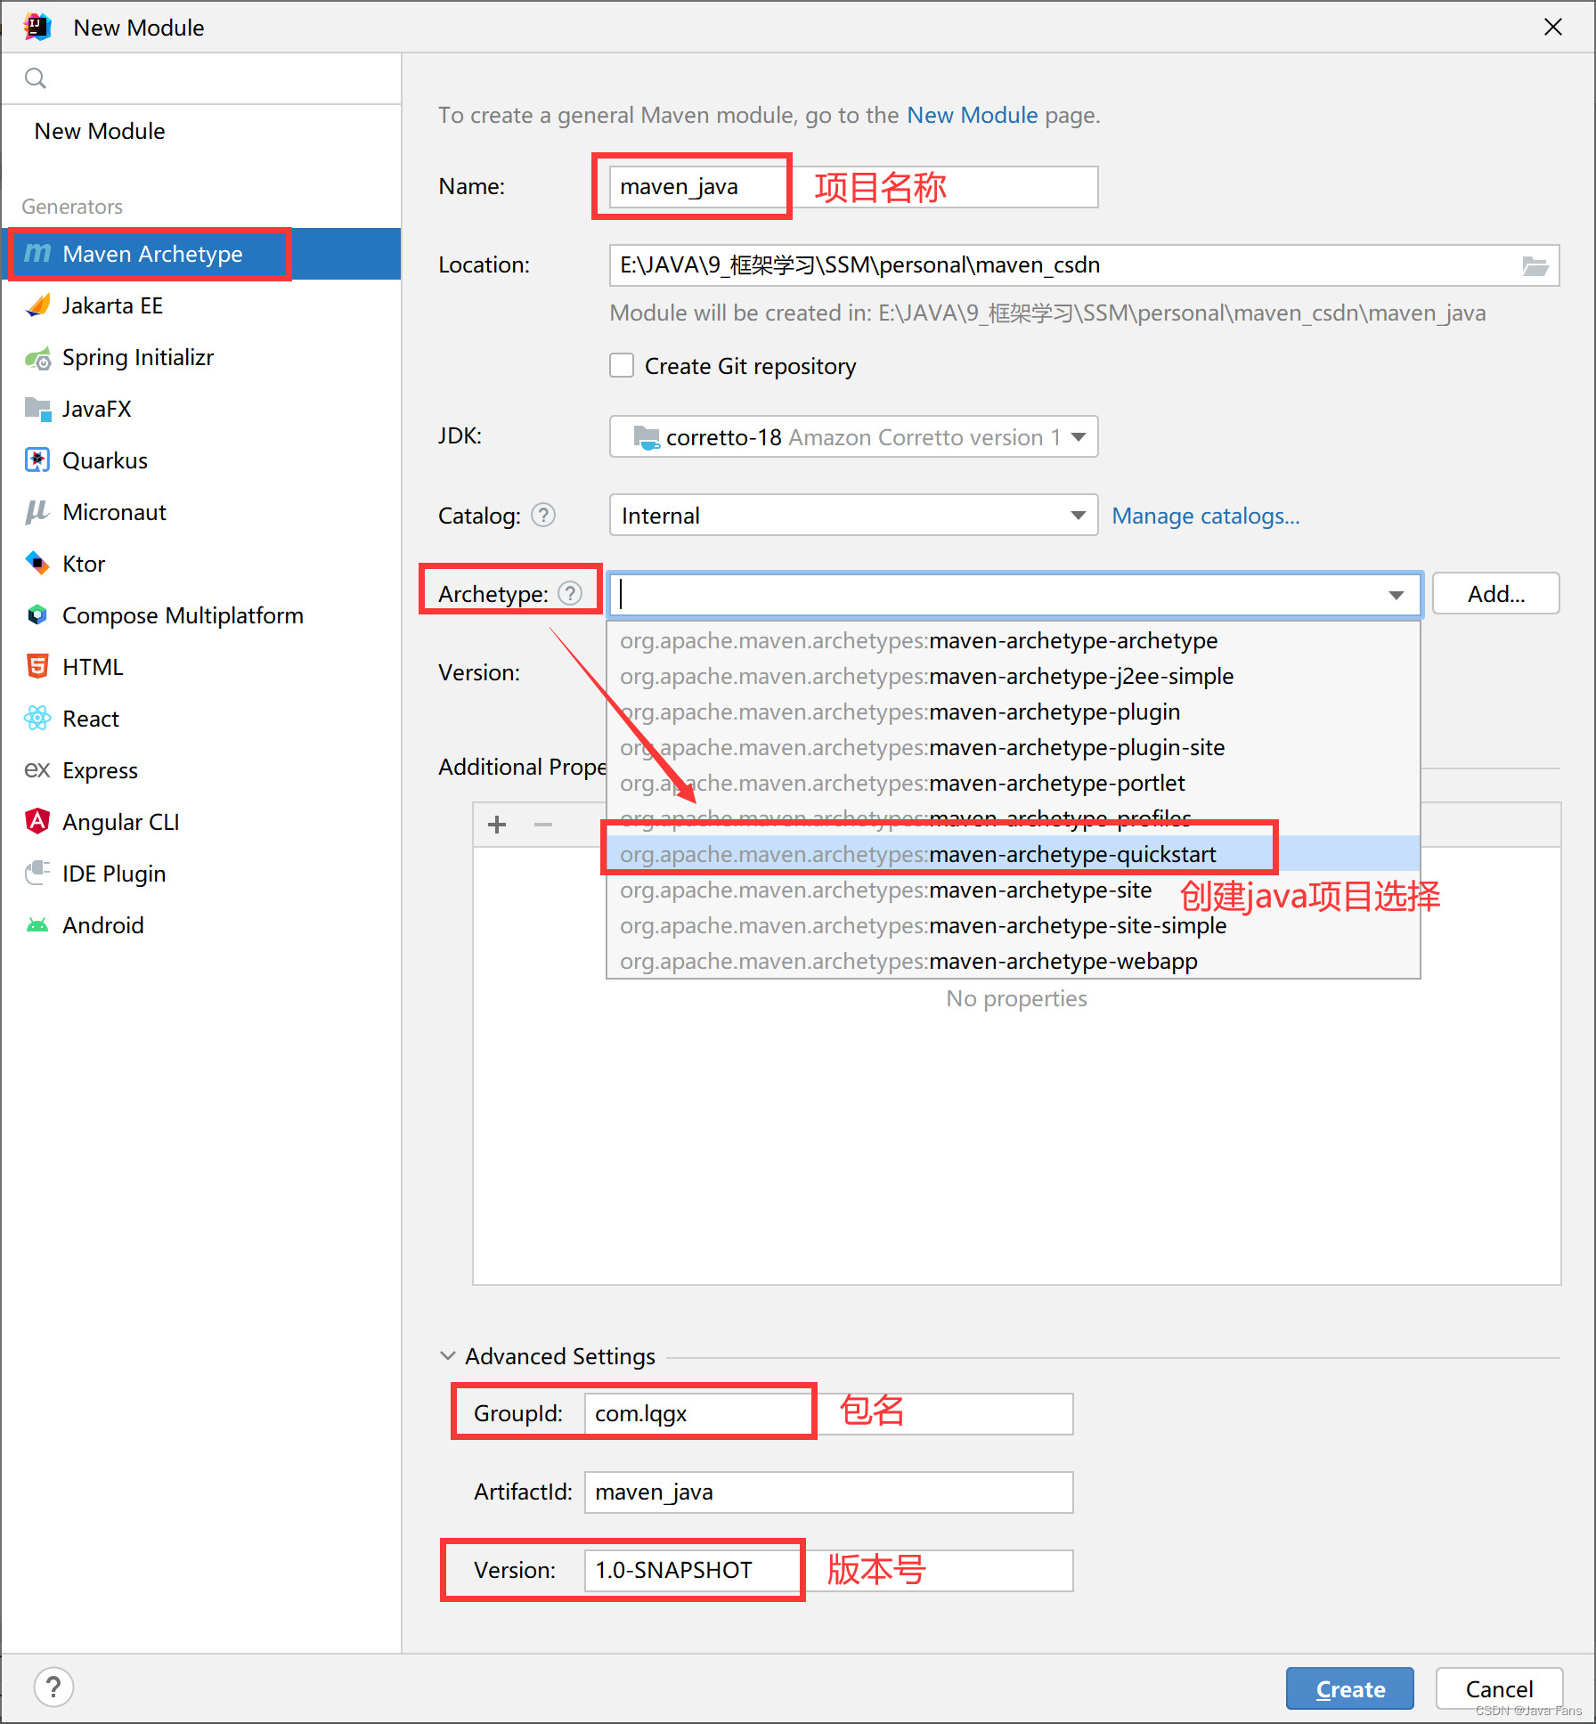Select maven-archetype-archetype from list
Image resolution: width=1596 pixels, height=1724 pixels.
pyautogui.click(x=1014, y=640)
